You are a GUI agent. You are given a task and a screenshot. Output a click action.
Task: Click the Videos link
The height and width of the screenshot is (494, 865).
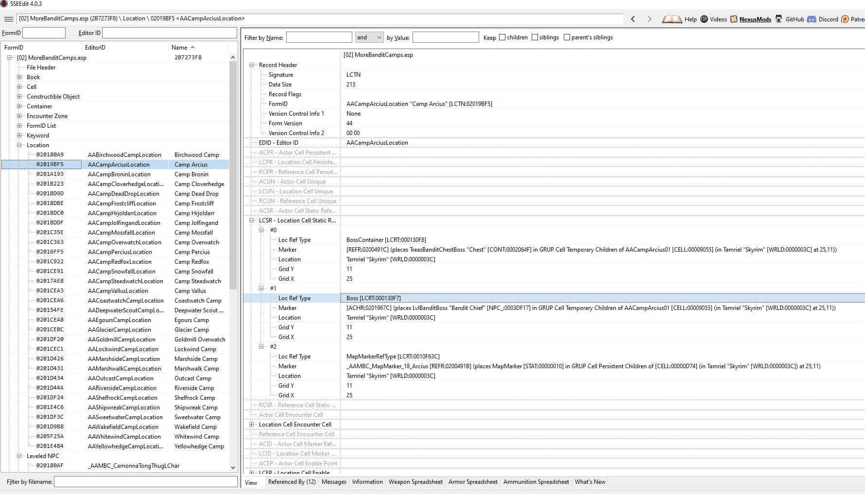click(x=718, y=19)
